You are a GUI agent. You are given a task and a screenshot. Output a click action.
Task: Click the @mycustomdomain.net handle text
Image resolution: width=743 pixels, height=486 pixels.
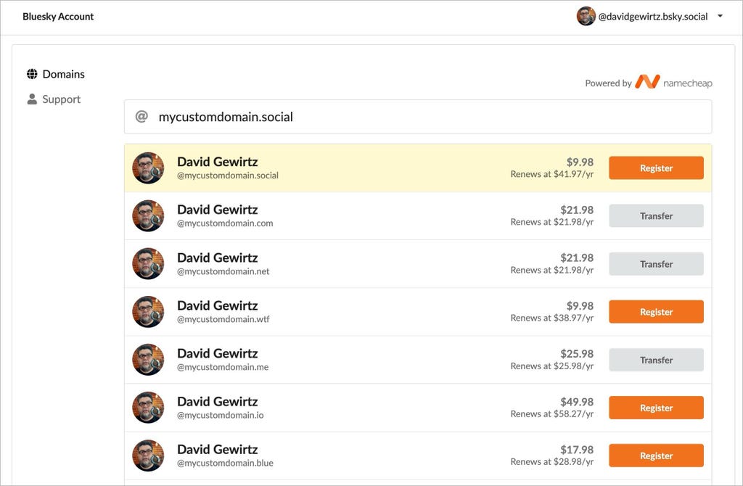[223, 271]
